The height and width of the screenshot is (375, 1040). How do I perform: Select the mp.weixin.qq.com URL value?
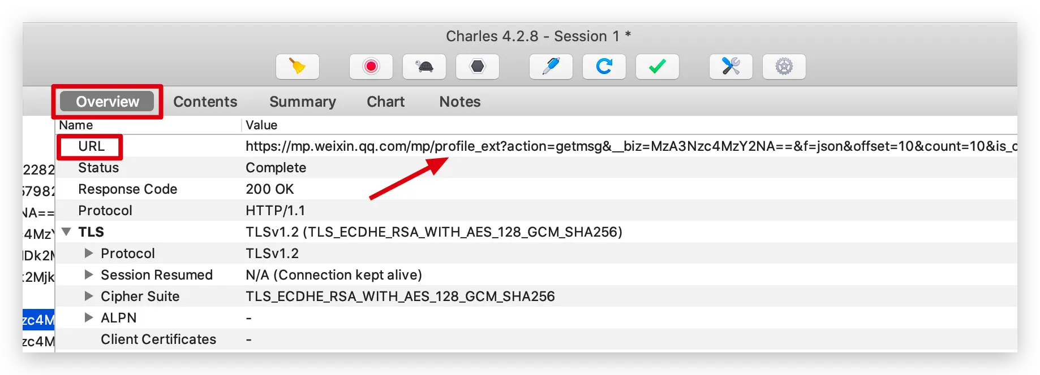click(631, 146)
